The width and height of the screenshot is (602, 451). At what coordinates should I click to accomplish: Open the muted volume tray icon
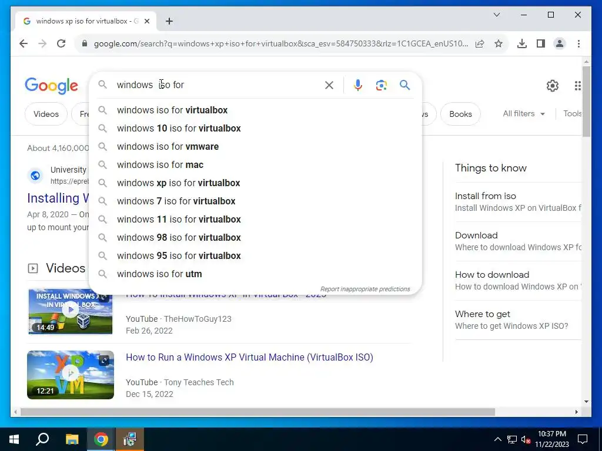pos(526,439)
